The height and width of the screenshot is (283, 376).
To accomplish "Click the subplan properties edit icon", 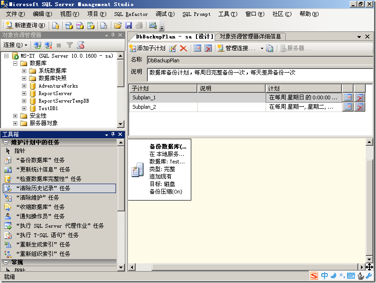I will 173,48.
